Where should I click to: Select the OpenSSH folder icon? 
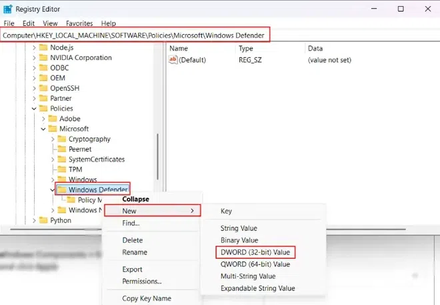tap(43, 88)
